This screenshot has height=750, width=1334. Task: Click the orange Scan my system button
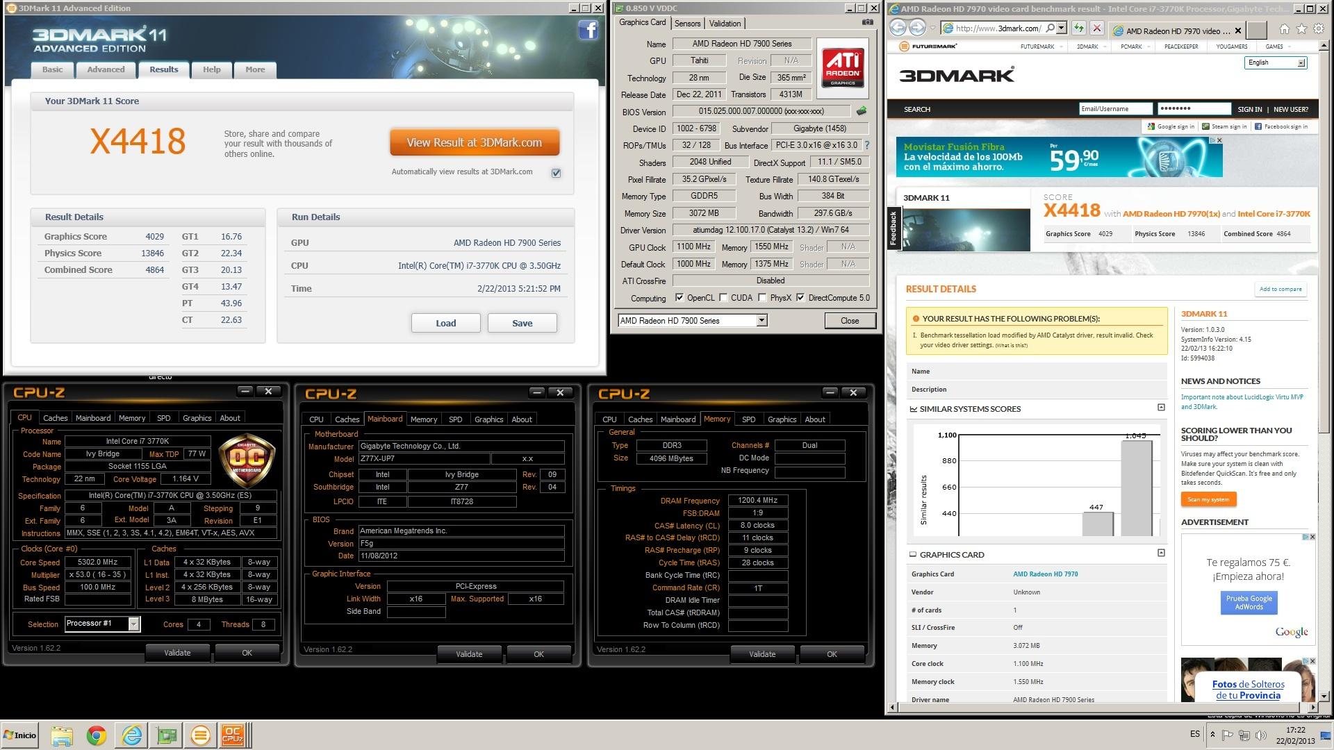pos(1208,499)
